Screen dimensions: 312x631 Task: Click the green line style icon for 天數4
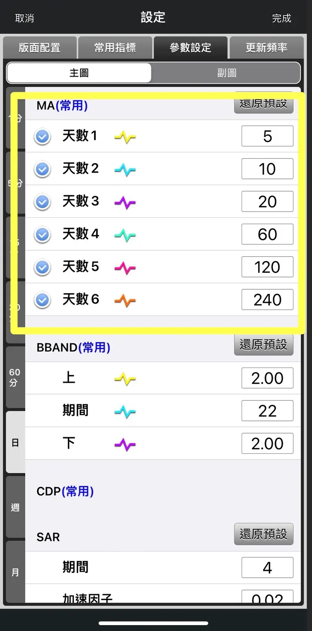(x=125, y=234)
